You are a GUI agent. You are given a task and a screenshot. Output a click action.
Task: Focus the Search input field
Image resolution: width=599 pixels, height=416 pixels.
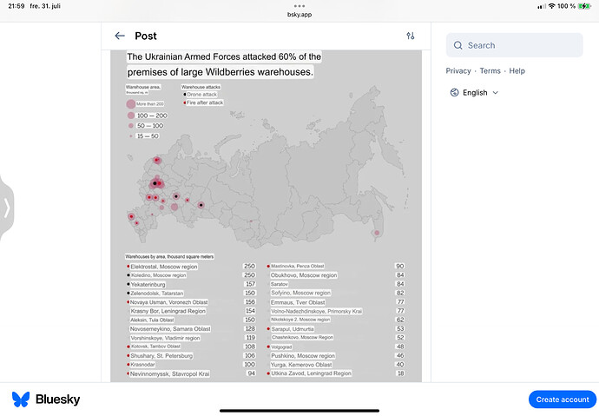[514, 45]
